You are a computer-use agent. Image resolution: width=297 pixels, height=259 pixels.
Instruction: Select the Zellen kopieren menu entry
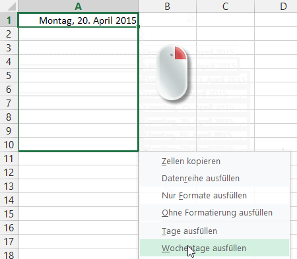pos(214,161)
